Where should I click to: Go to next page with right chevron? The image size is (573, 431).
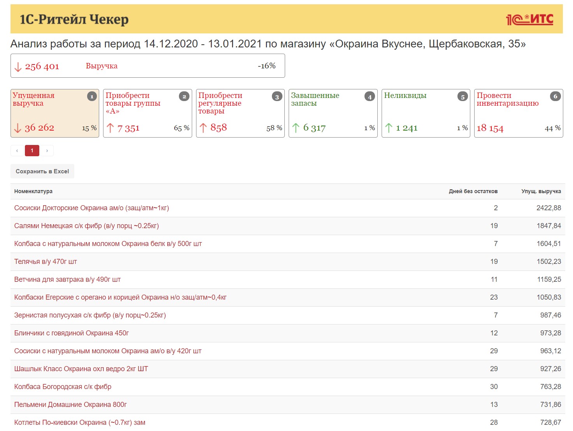pyautogui.click(x=47, y=150)
